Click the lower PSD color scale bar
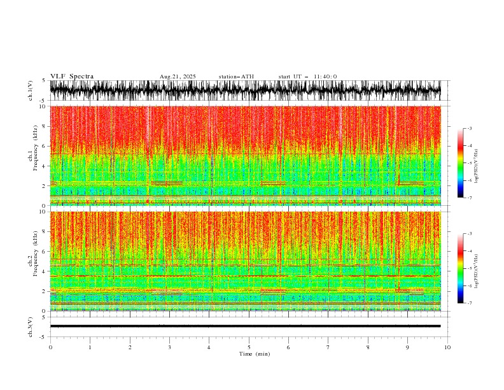504x390 pixels. click(460, 268)
